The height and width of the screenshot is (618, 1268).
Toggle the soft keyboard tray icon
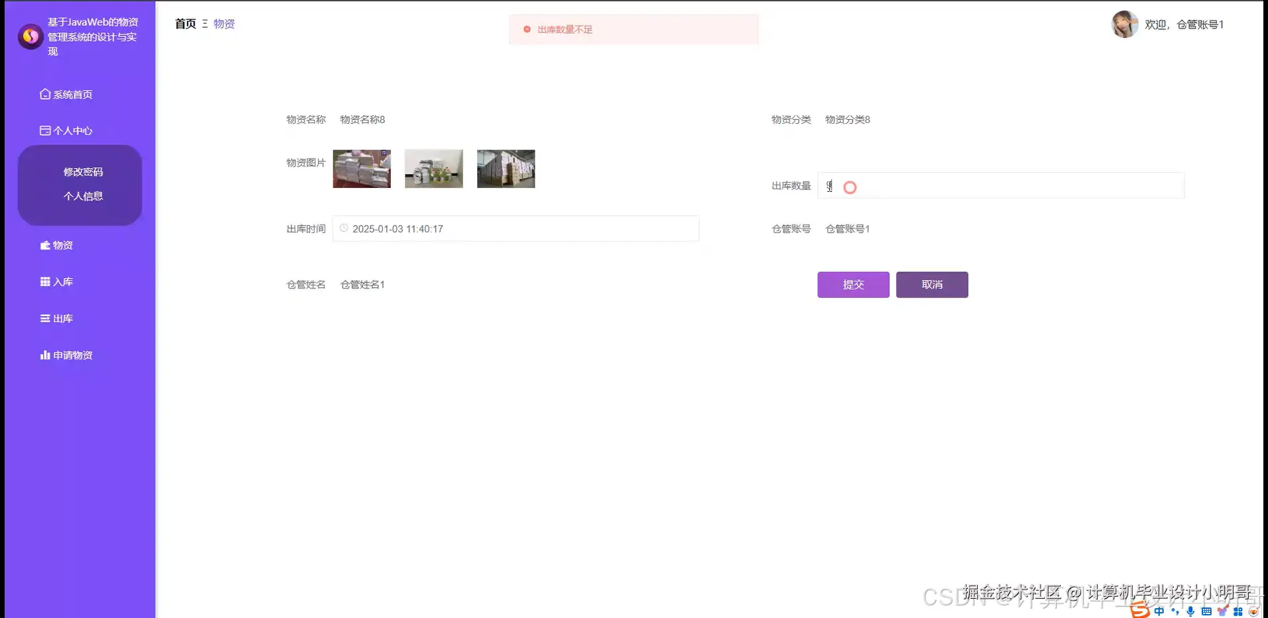point(1206,611)
